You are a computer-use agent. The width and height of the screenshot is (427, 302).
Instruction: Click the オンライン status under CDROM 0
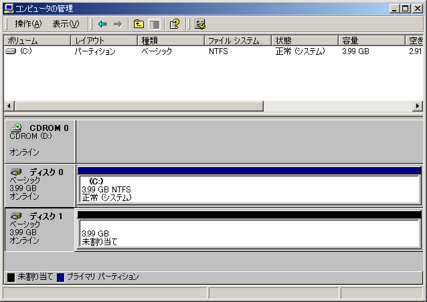coord(24,152)
